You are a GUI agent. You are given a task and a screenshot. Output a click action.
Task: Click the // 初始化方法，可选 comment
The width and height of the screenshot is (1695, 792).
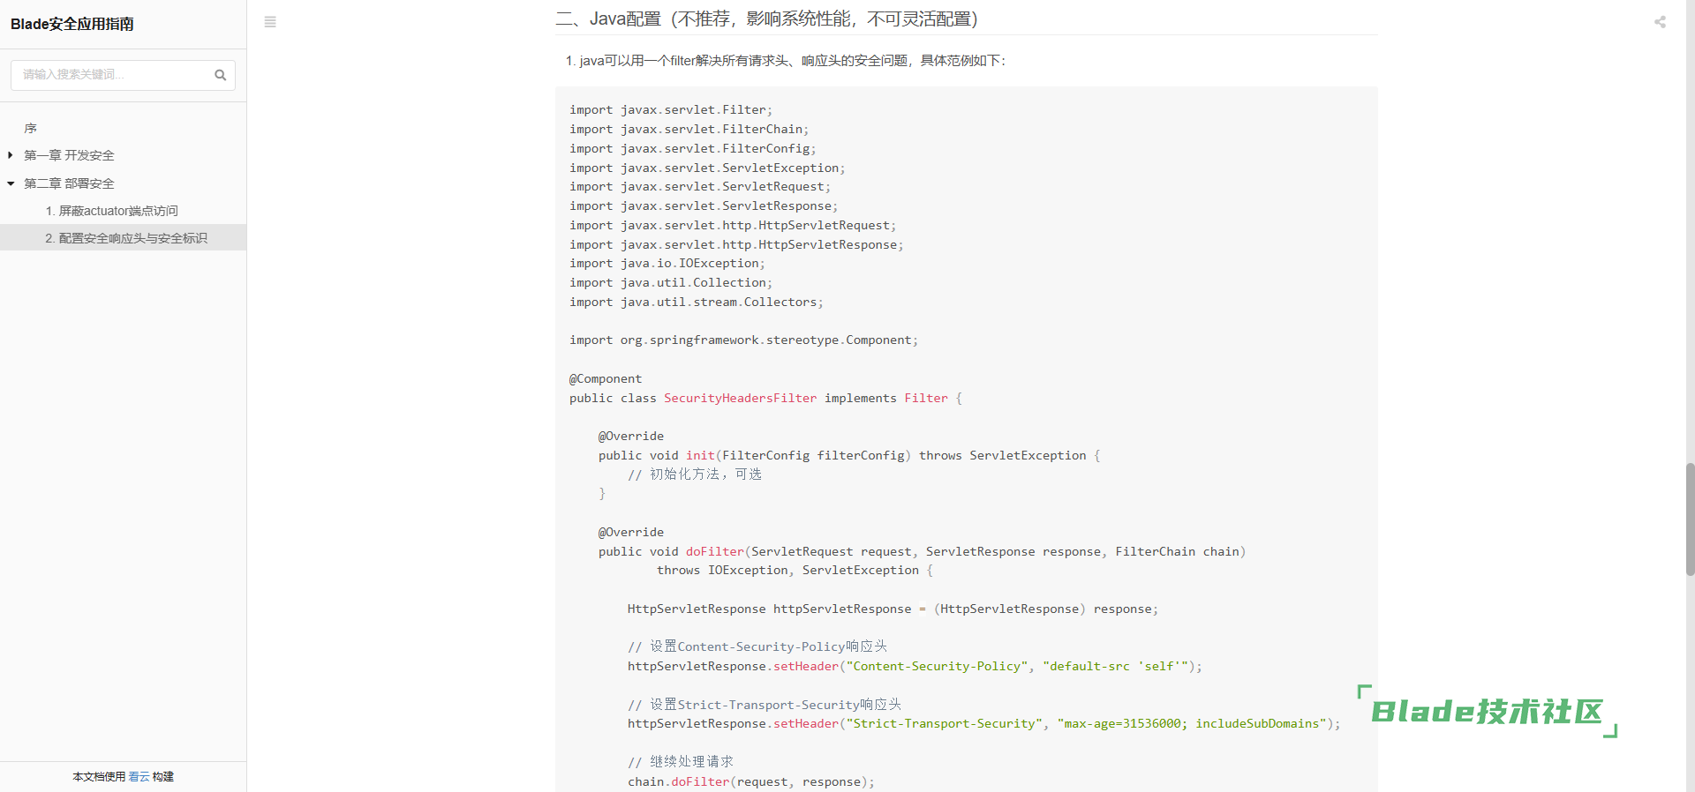[695, 474]
